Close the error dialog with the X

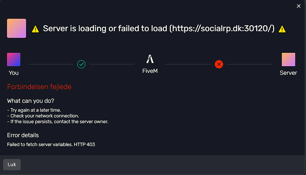point(298,6)
